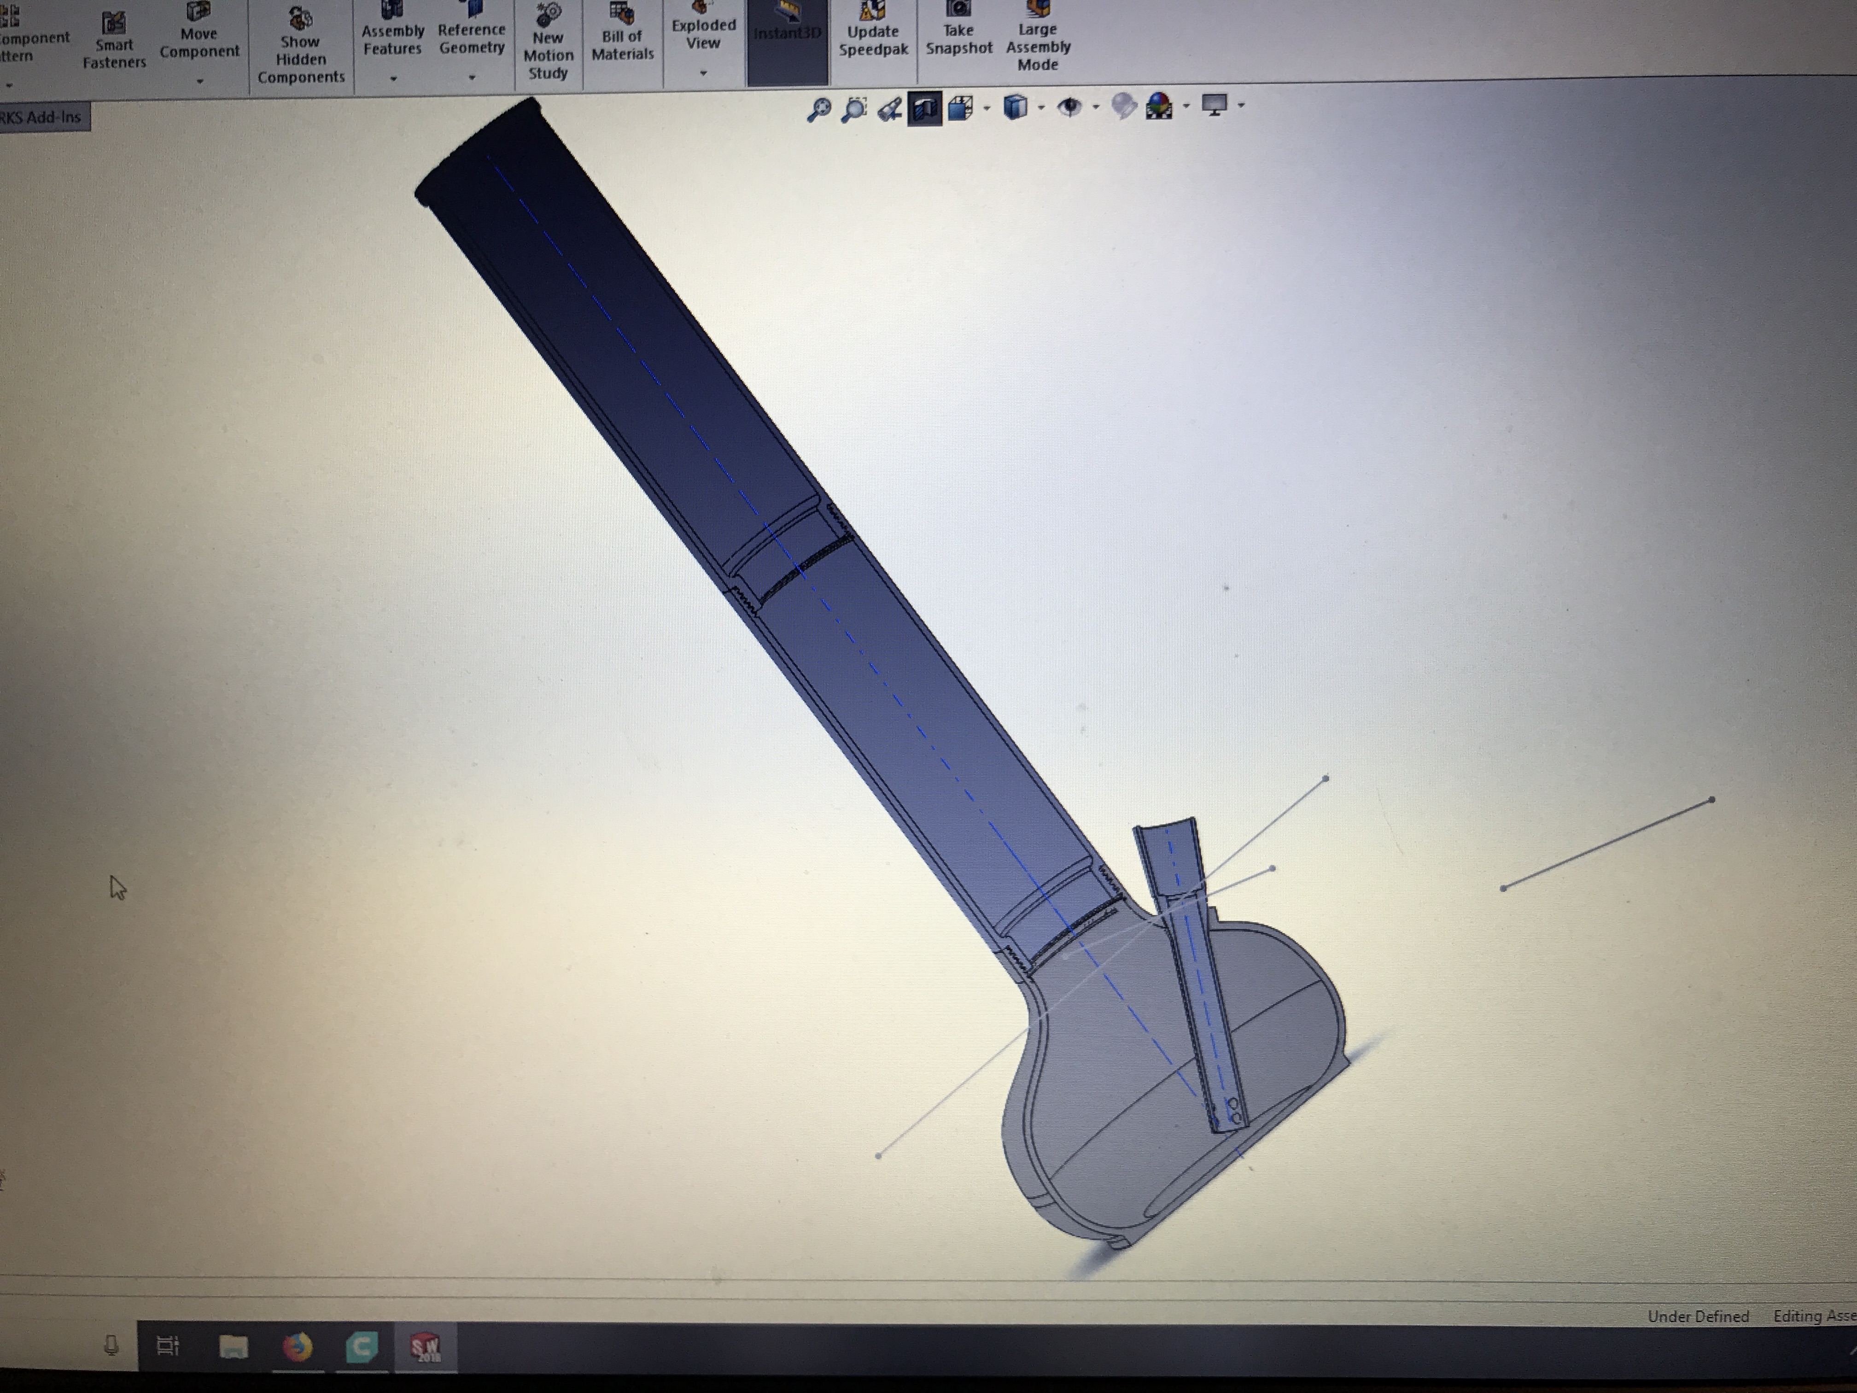Click the Apply Scene icon

1159,106
